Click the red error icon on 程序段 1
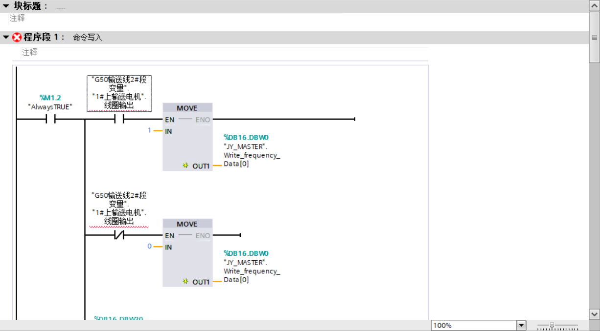Screen dimensions: 600x331 (17, 38)
